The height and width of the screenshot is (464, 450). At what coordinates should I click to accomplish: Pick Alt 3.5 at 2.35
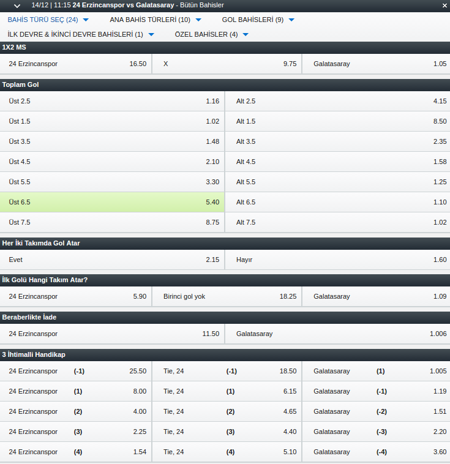pos(337,141)
